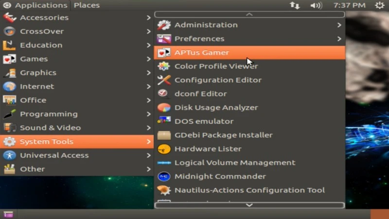Viewport: 389px width, 219px height.
Task: Click the show desktop icon in bottom panel
Action: (x=8, y=214)
